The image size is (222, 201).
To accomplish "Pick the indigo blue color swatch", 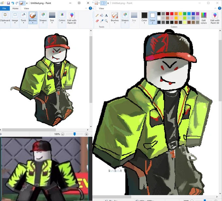I will (x=193, y=14).
